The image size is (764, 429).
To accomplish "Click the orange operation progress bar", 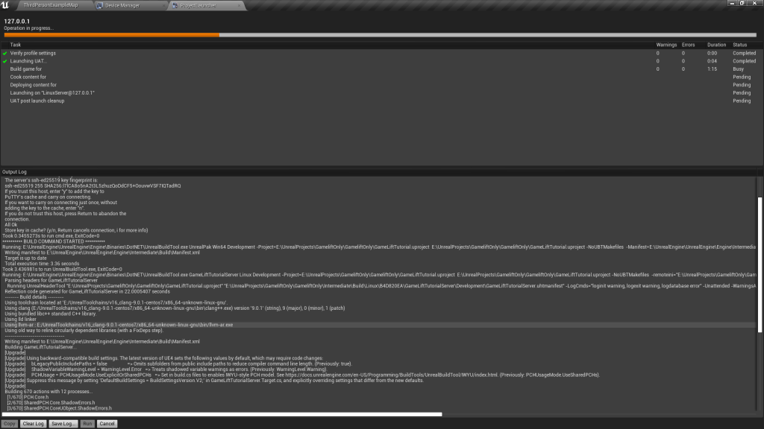I will [x=112, y=34].
